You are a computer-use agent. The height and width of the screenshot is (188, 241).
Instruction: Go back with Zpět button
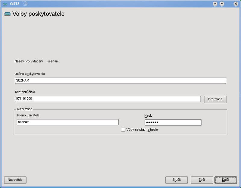(202, 180)
